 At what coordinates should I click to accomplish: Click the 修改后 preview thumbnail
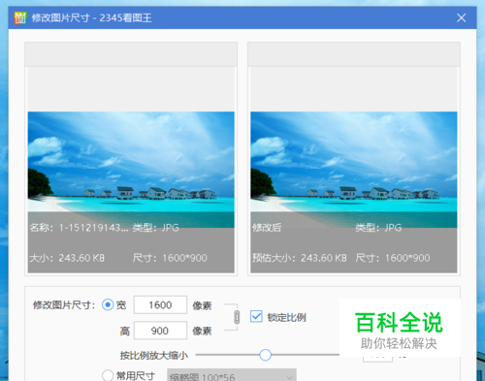click(x=354, y=170)
